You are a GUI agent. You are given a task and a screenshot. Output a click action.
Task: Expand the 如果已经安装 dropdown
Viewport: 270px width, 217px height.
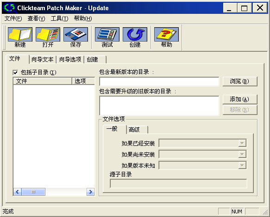pos(242,143)
